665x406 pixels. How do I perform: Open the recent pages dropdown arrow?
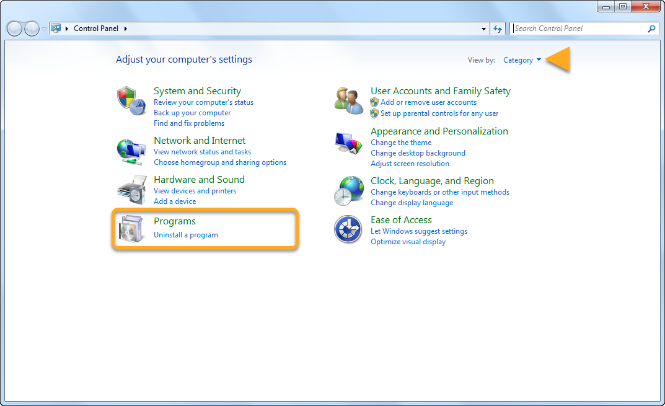(x=44, y=29)
